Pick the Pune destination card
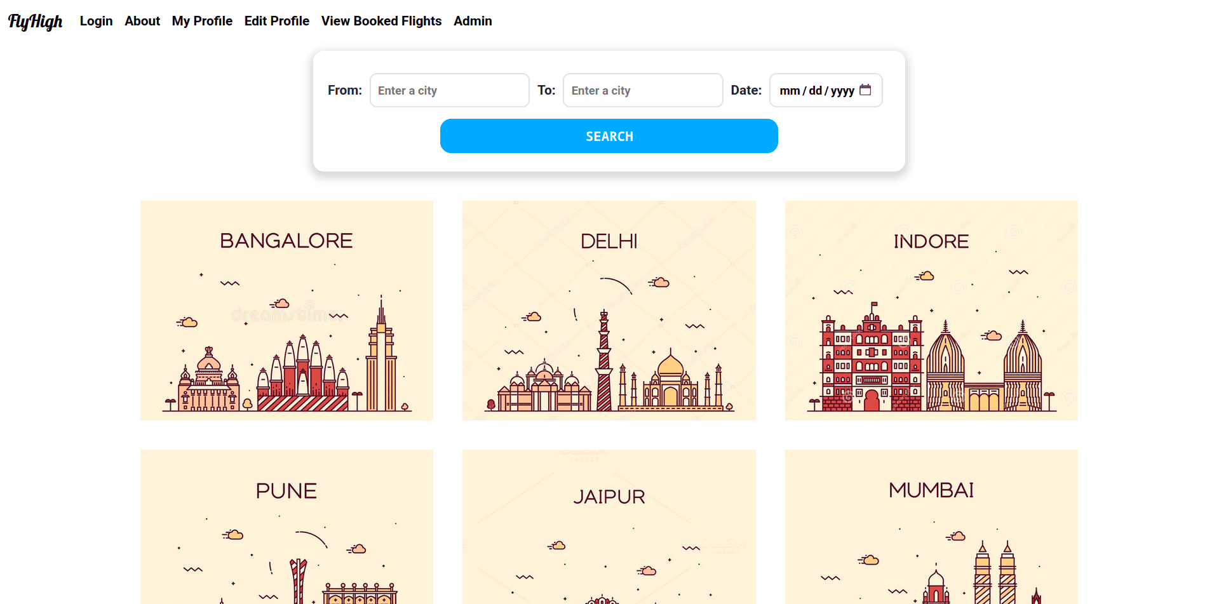Image resolution: width=1219 pixels, height=604 pixels. (x=286, y=527)
